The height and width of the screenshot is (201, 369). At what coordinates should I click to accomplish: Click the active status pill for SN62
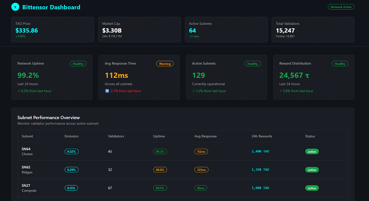[x=312, y=170]
